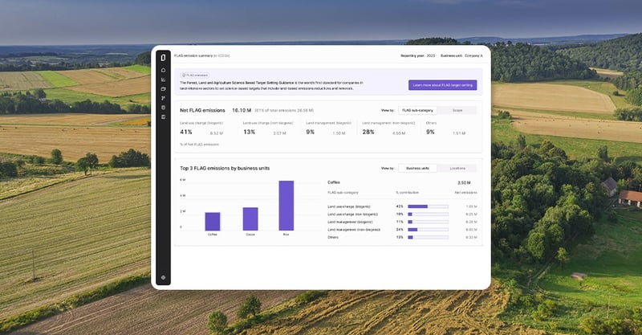Open the settings icon at sidebar bottom
642x335 pixels.
(x=164, y=278)
